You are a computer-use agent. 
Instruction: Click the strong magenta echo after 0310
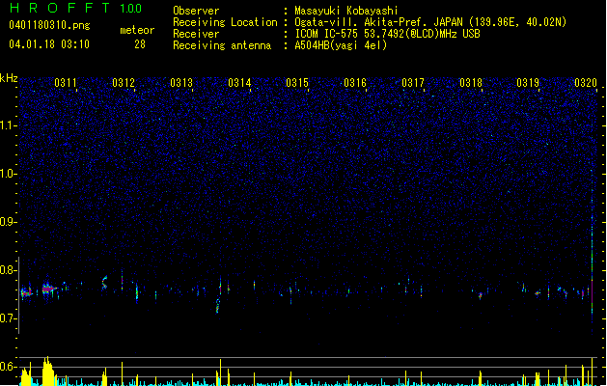click(x=48, y=289)
